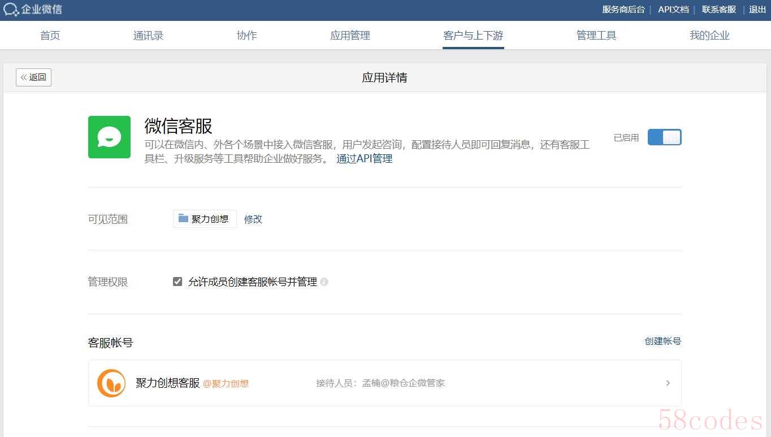771x437 pixels.
Task: Open the 首页 tab
Action: coord(50,36)
